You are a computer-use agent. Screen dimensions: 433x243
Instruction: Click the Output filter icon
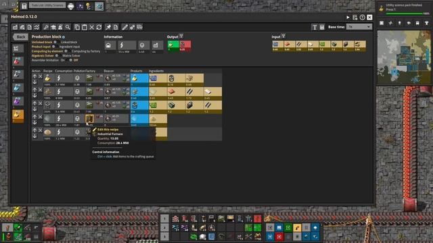(x=181, y=36)
